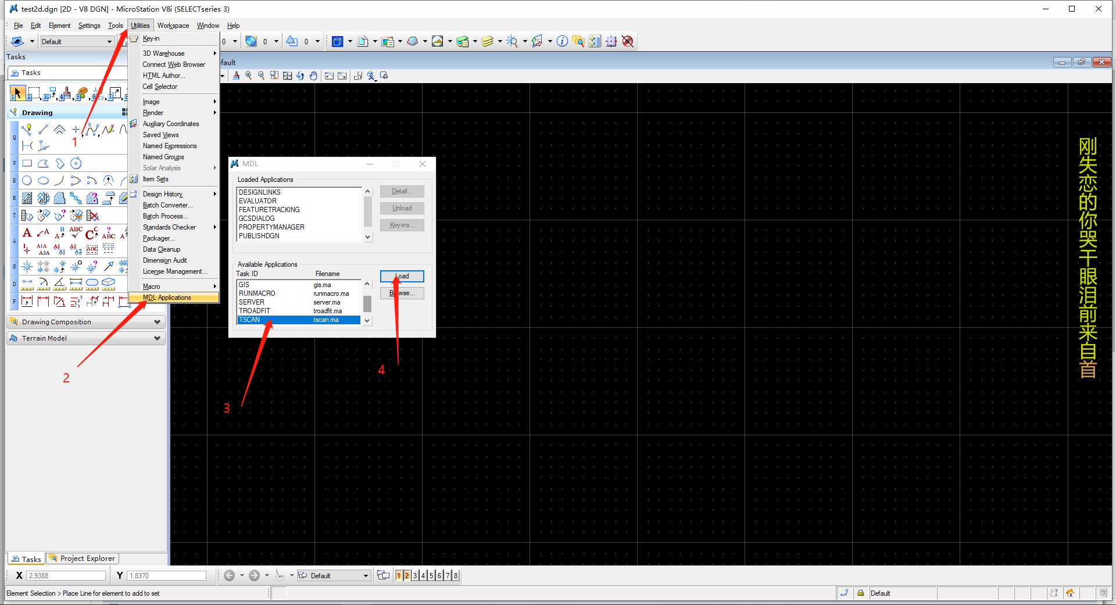
Task: Toggle view window 4 button
Action: pyautogui.click(x=423, y=575)
